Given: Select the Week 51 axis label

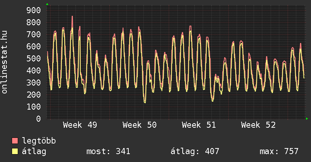Looking at the screenshot, I should (199, 125).
